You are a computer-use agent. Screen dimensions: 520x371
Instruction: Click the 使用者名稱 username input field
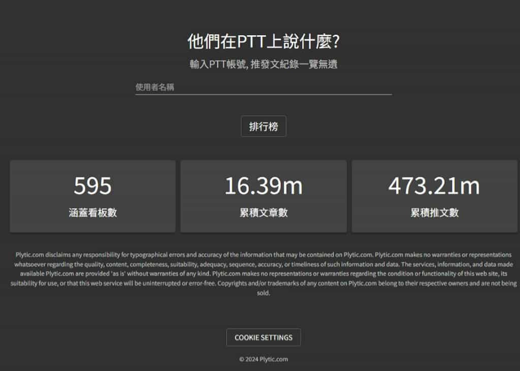(263, 87)
